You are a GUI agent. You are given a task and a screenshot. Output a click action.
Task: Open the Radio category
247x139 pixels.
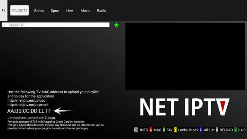[102, 11]
